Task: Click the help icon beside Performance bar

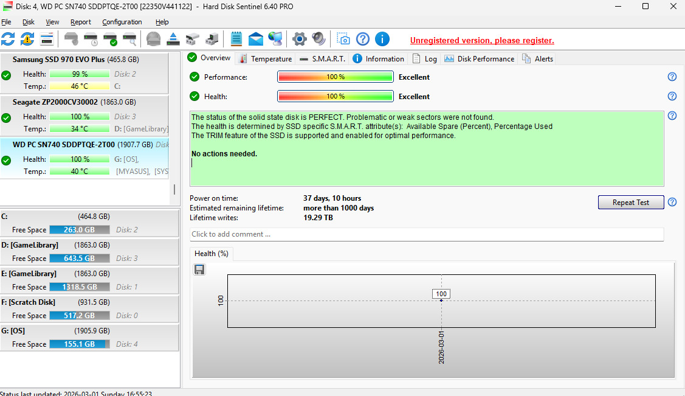Action: (x=672, y=77)
